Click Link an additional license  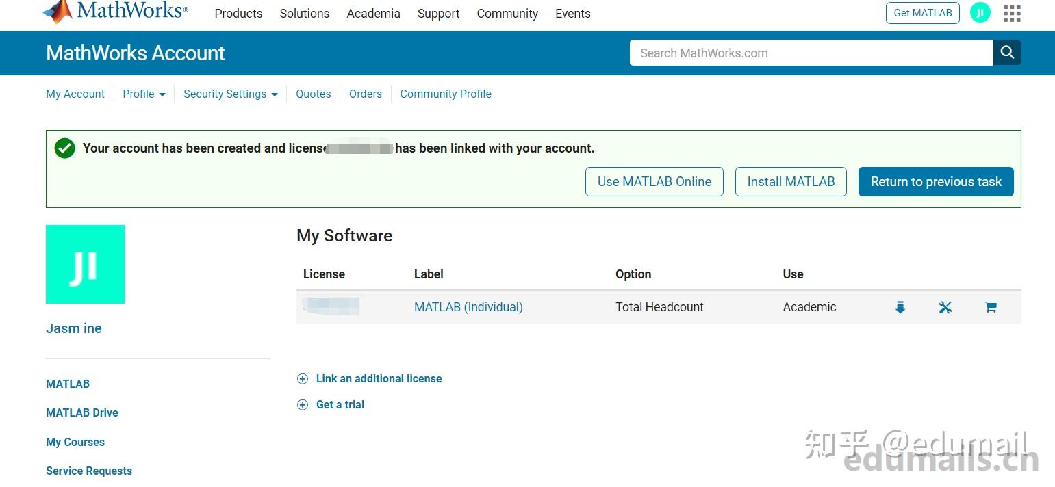coord(379,378)
